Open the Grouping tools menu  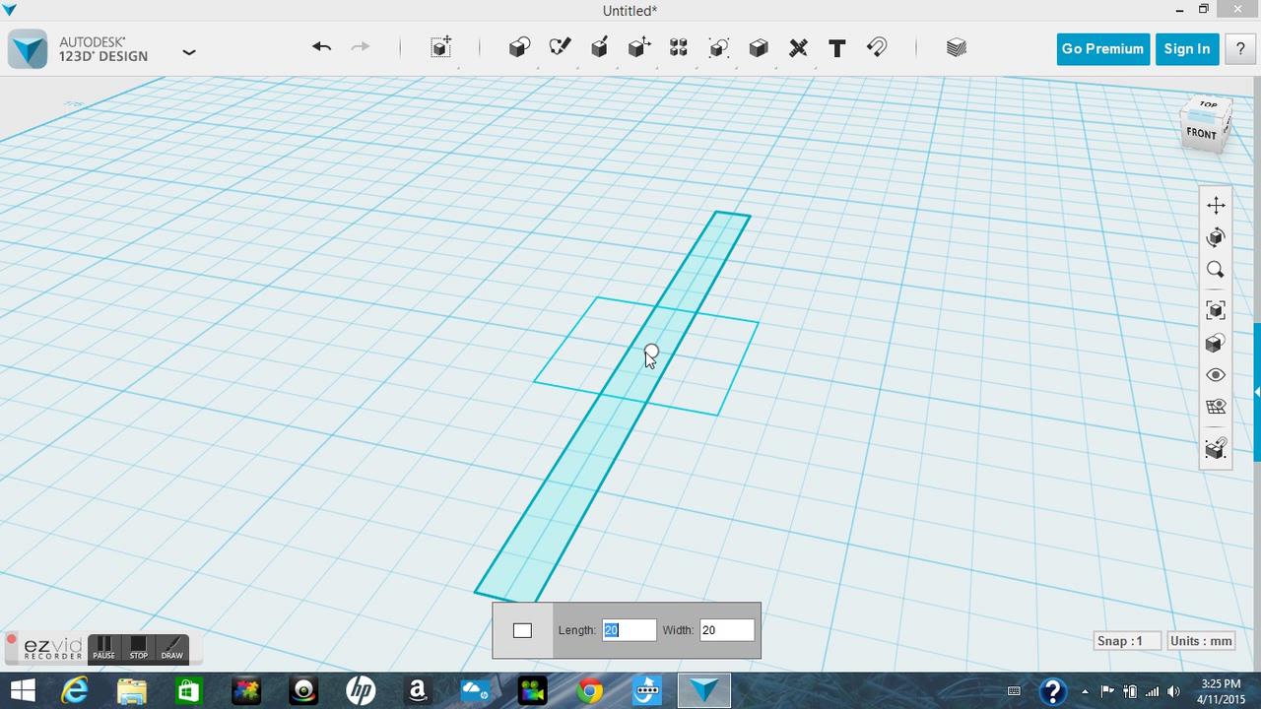click(x=719, y=47)
